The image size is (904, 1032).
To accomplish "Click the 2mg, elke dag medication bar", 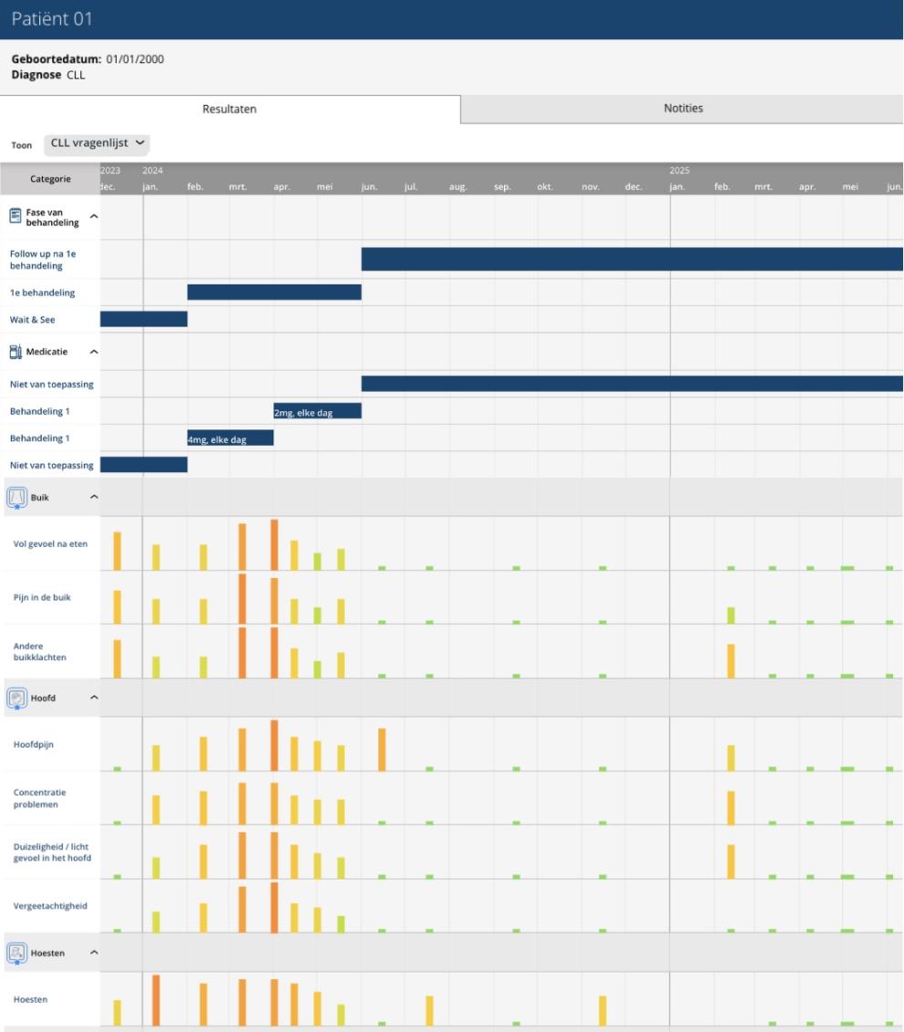I will click(x=318, y=411).
